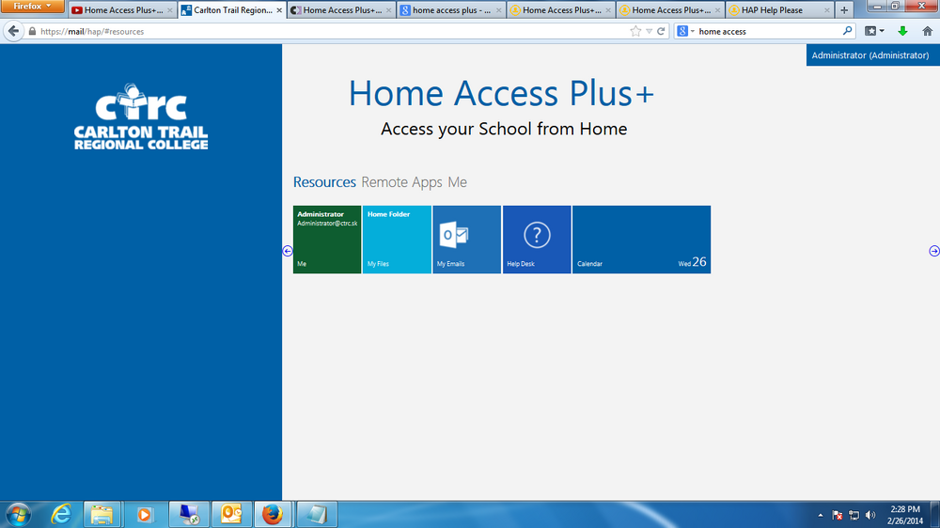940x528 pixels.
Task: Switch to the Resources section
Action: tap(324, 182)
